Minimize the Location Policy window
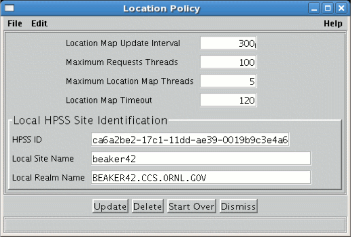This screenshot has height=237, width=351. click(x=314, y=9)
